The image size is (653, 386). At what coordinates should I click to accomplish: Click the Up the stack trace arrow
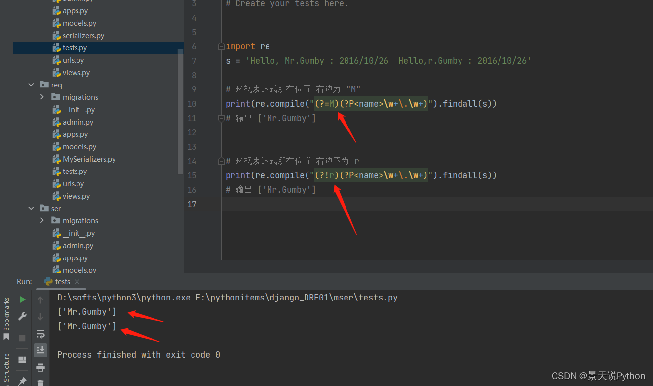(x=40, y=300)
